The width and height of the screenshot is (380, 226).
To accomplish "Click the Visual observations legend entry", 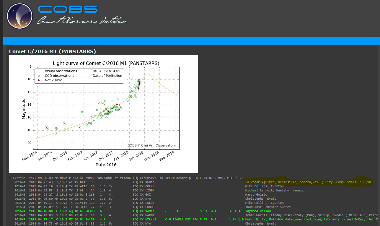I will tap(57, 71).
